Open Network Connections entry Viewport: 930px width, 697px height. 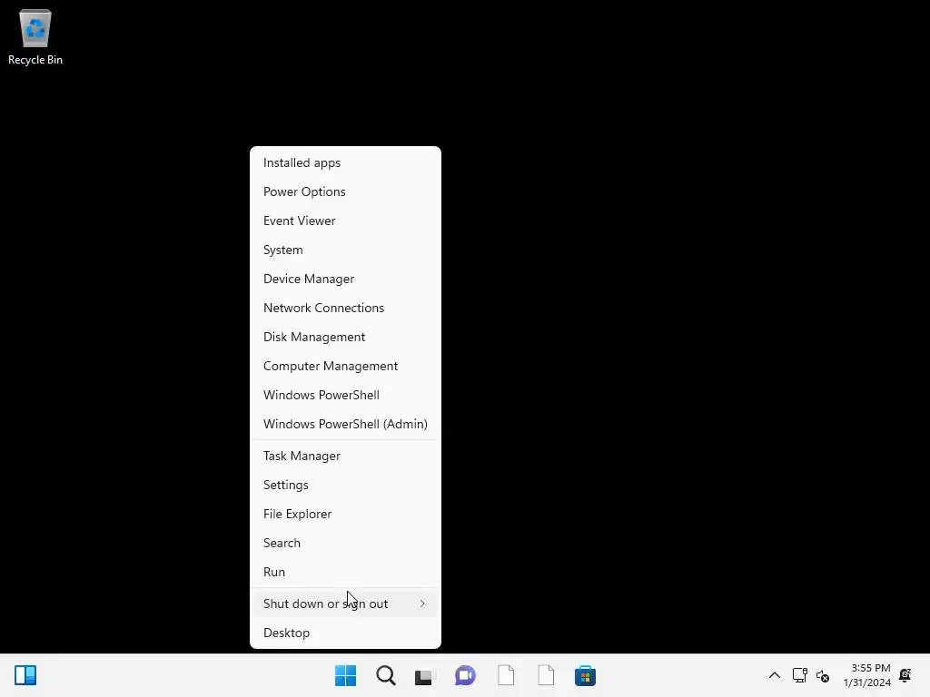pos(345,308)
